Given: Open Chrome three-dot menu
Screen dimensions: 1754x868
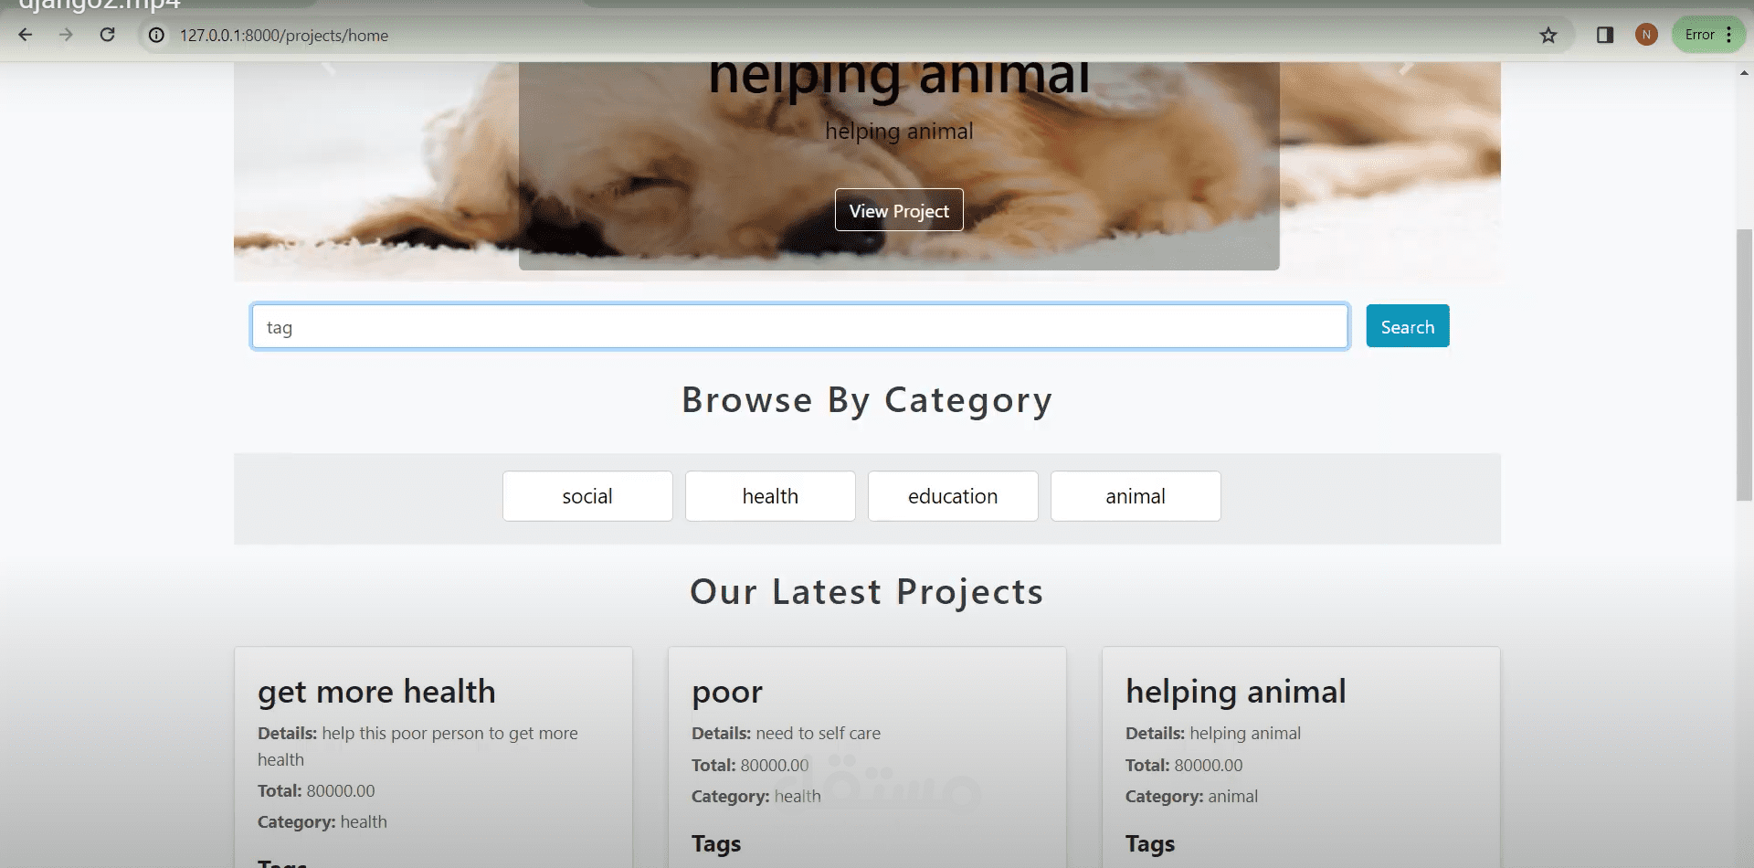Looking at the screenshot, I should (x=1729, y=35).
